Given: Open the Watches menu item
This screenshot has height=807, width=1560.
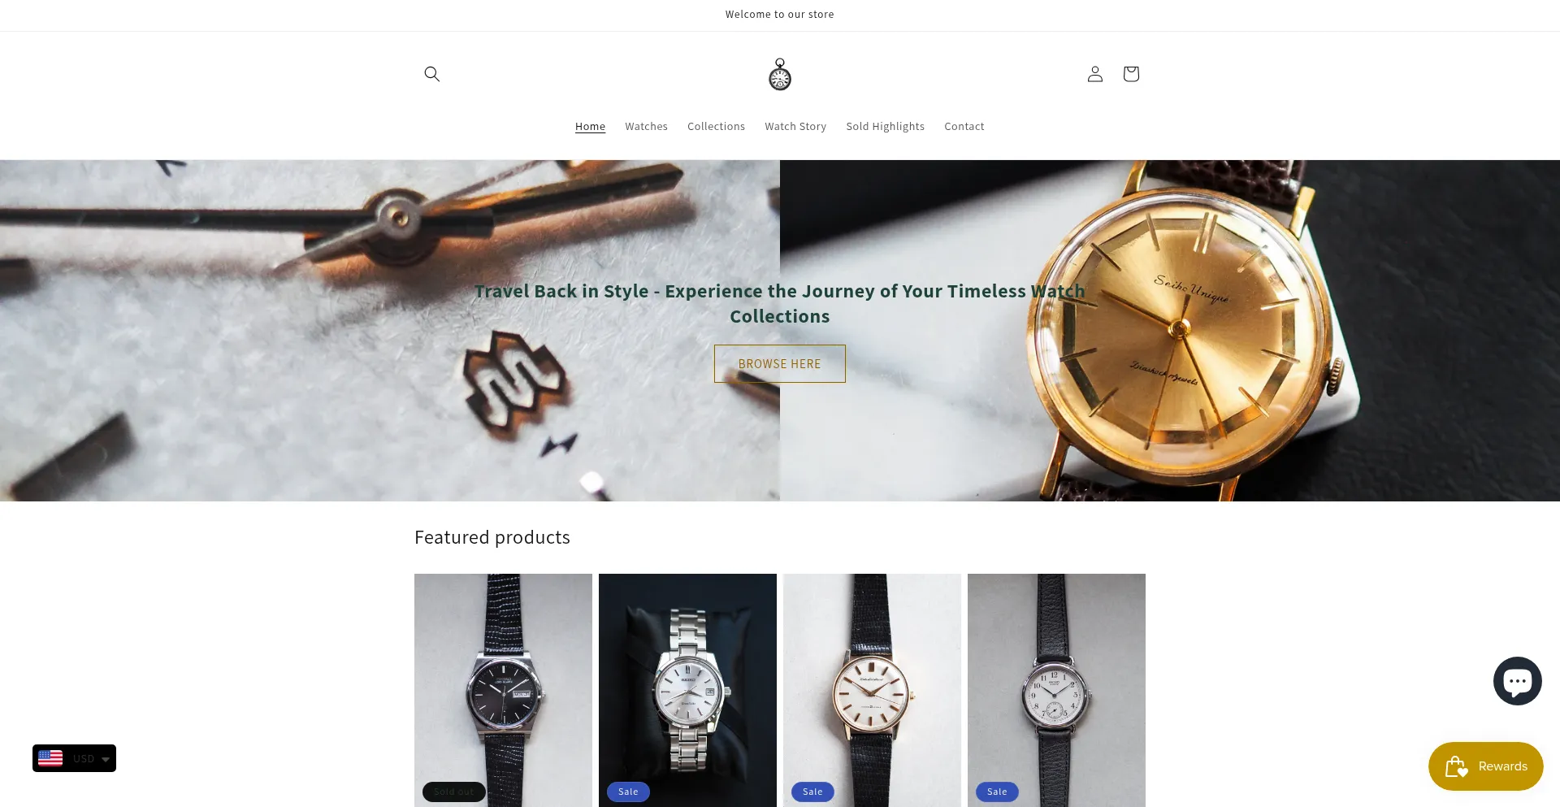Looking at the screenshot, I should point(646,126).
